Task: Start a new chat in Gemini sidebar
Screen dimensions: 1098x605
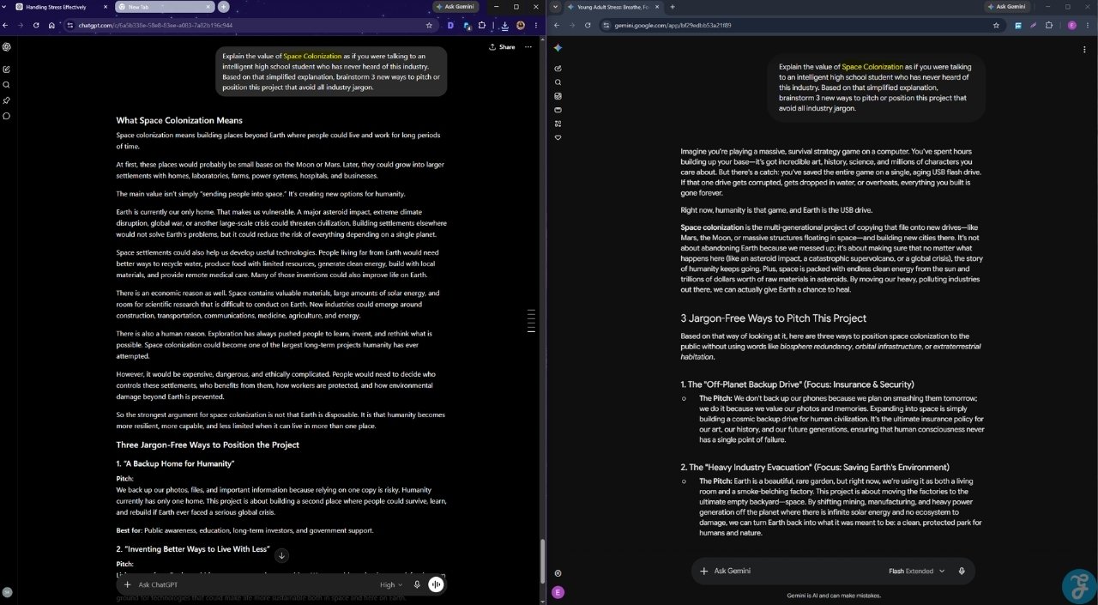Action: pos(558,68)
